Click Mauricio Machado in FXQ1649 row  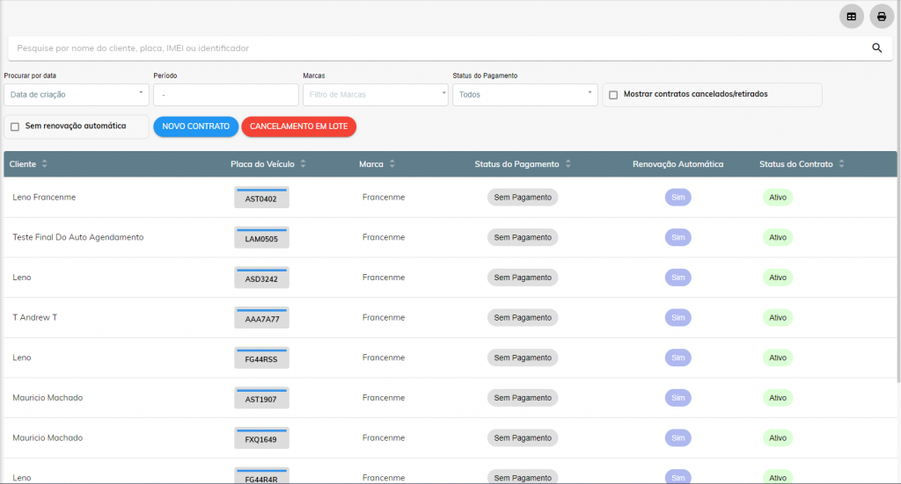click(48, 438)
